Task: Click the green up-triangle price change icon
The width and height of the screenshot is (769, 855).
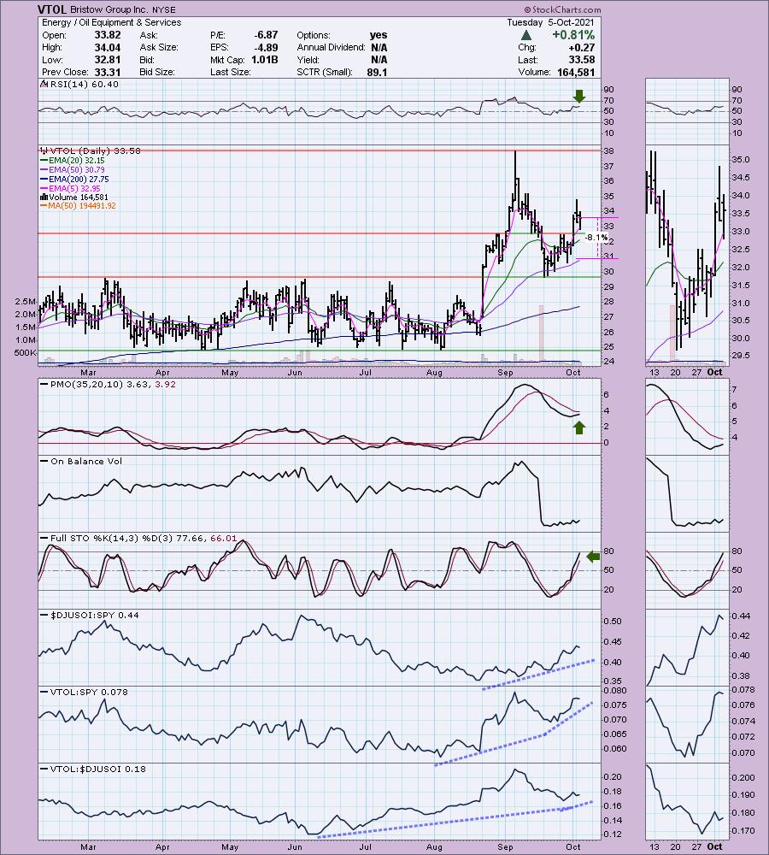Action: coord(526,35)
